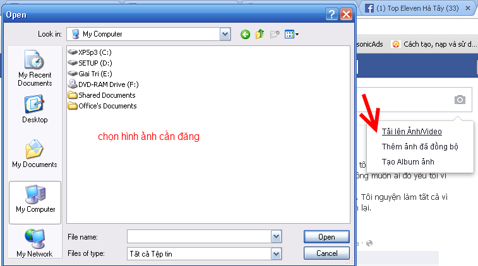This screenshot has width=478, height=266.
Task: Go up one folder level
Action: (x=260, y=34)
